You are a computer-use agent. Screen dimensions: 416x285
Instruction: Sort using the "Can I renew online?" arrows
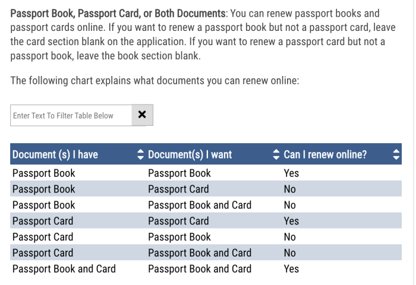(x=396, y=155)
